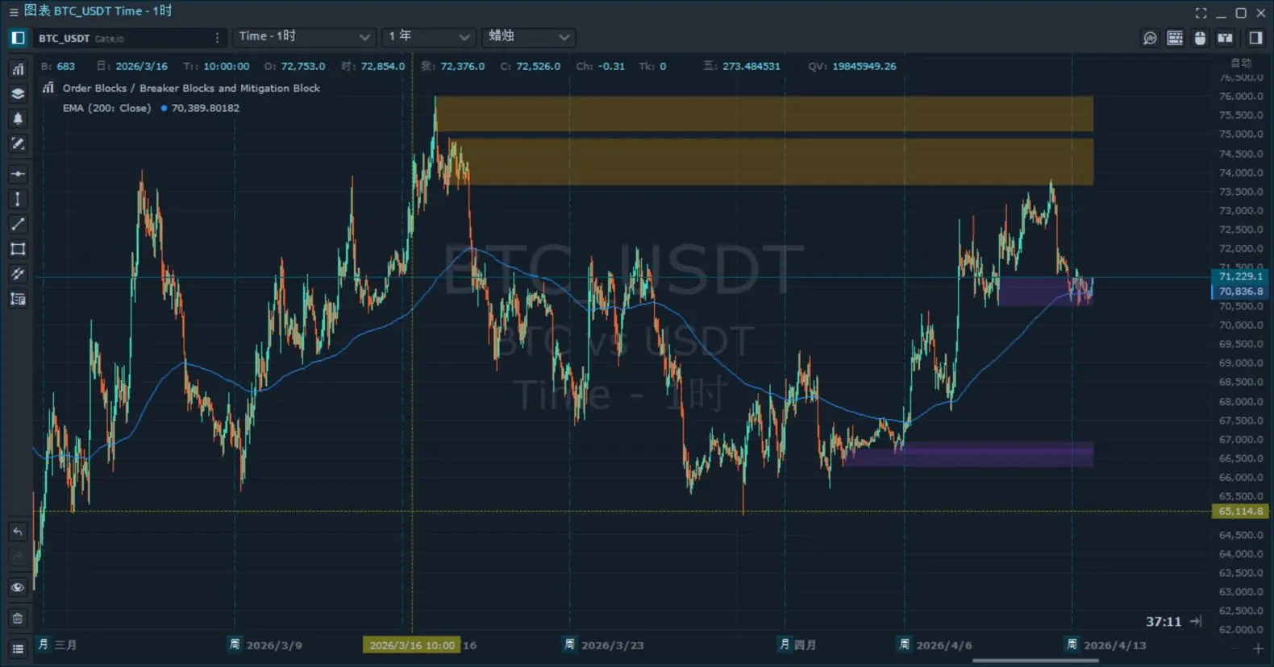Click the 2026/3/9 date label on time axis
This screenshot has width=1274, height=667.
click(x=274, y=645)
